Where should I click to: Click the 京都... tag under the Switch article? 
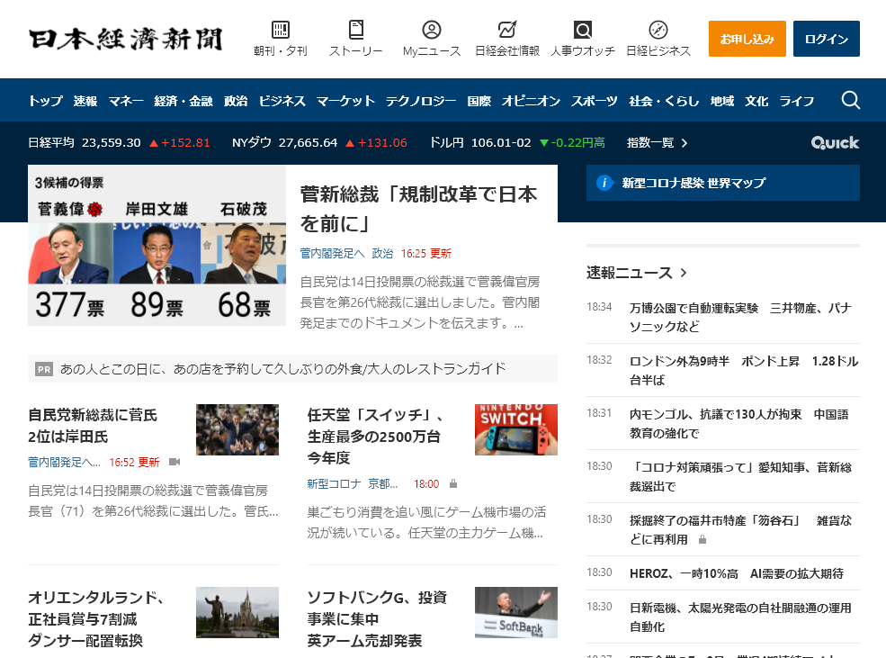coord(382,484)
